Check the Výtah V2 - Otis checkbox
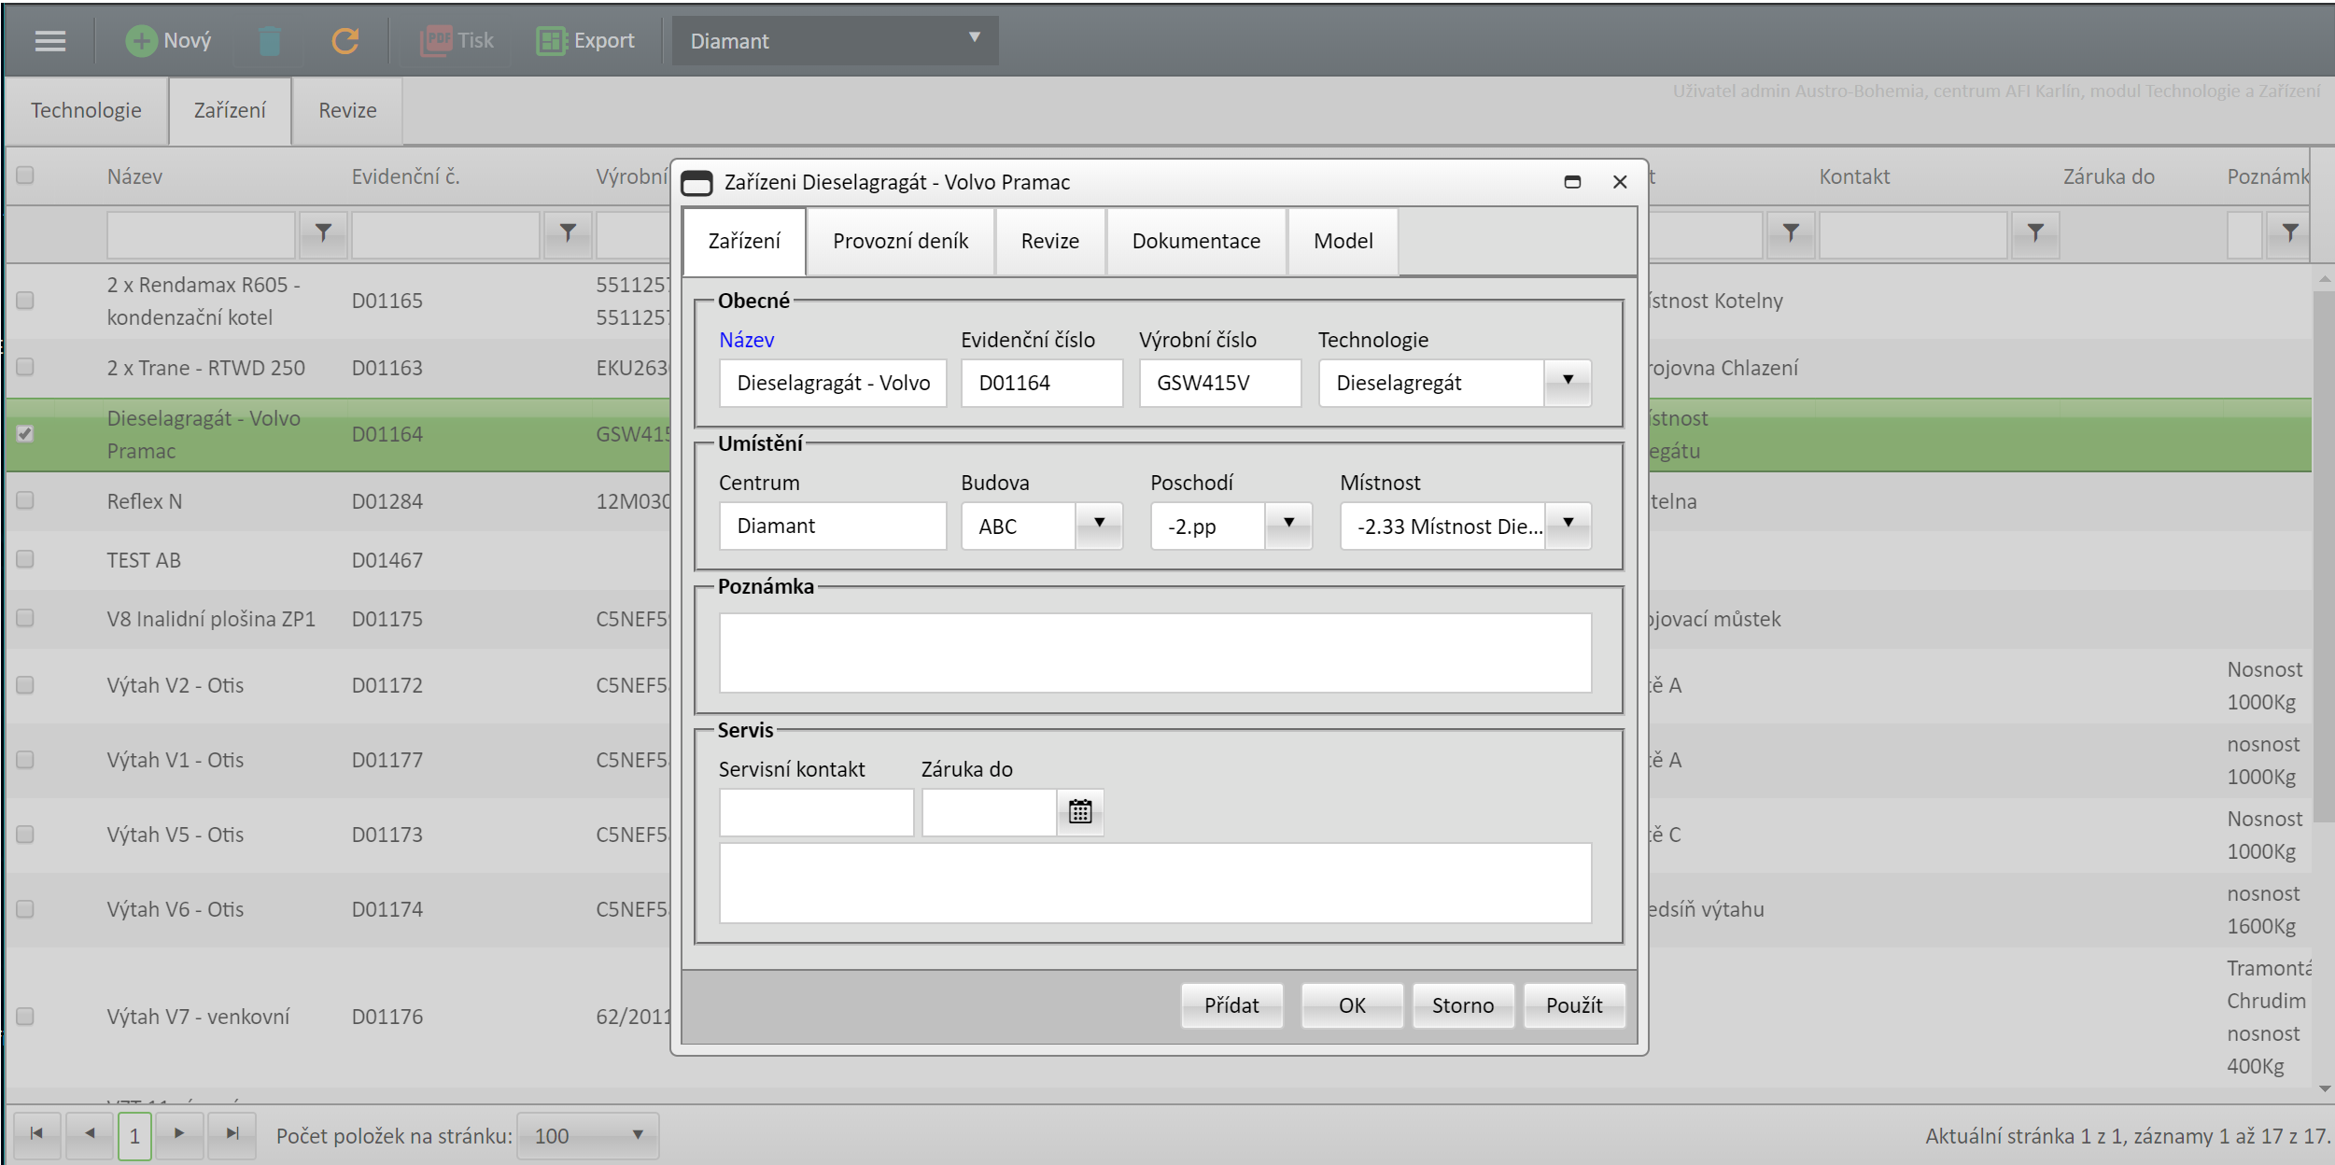This screenshot has width=2335, height=1165. pos(25,685)
